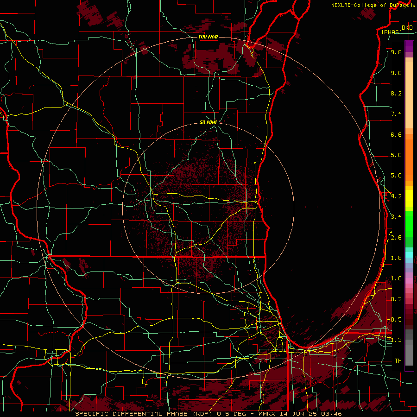The width and height of the screenshot is (417, 417).
Task: Click the 2.6 value on the color scale
Action: 396,238
